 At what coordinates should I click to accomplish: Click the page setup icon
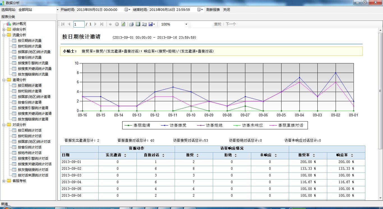click(x=144, y=24)
